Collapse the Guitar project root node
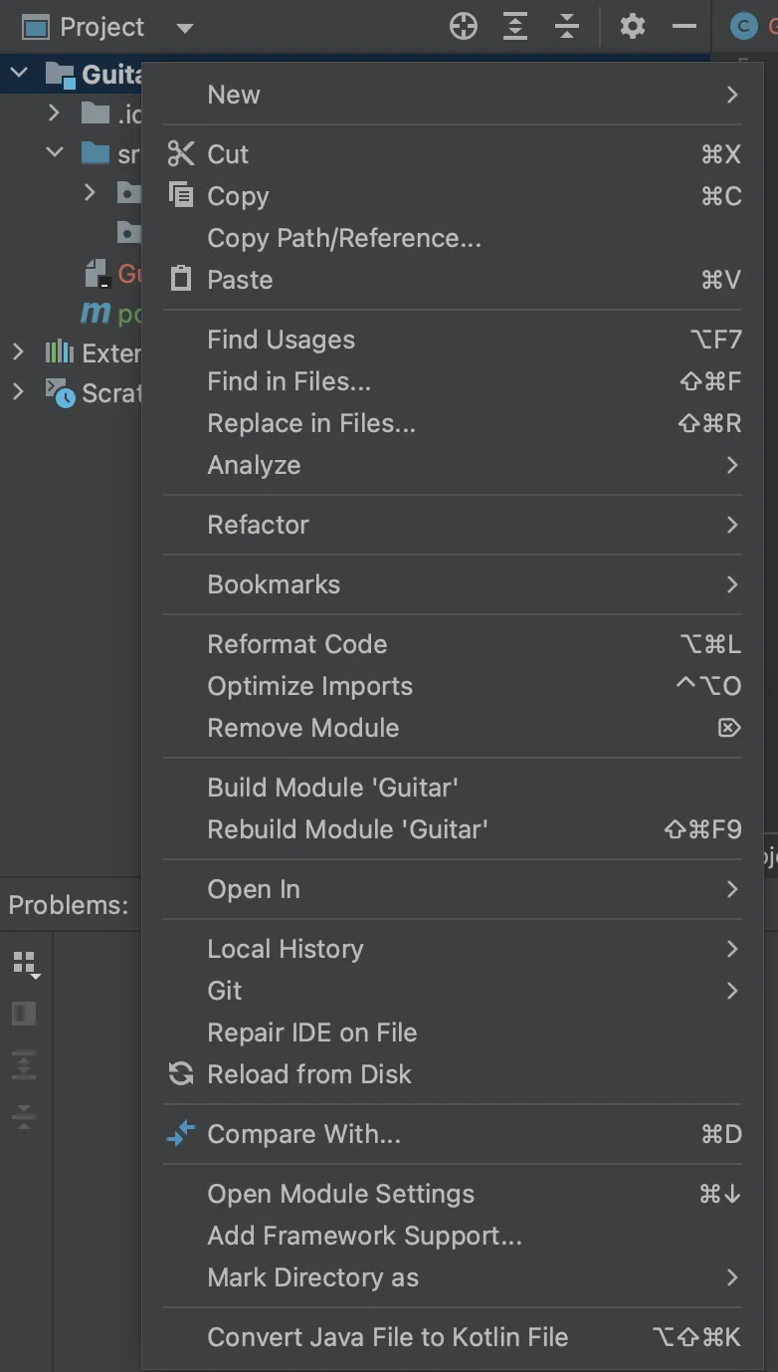The image size is (778, 1372). (20, 73)
